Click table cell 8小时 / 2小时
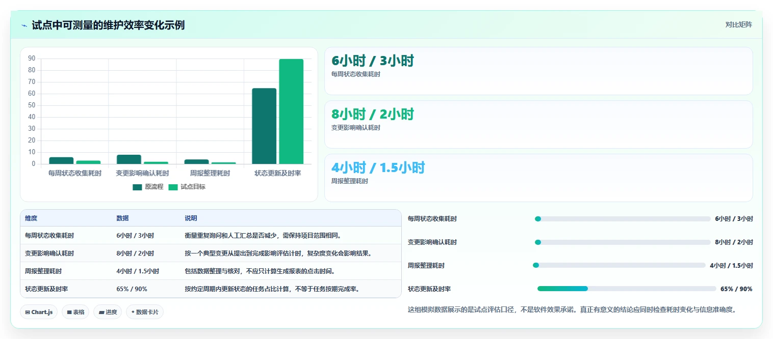 [x=135, y=253]
